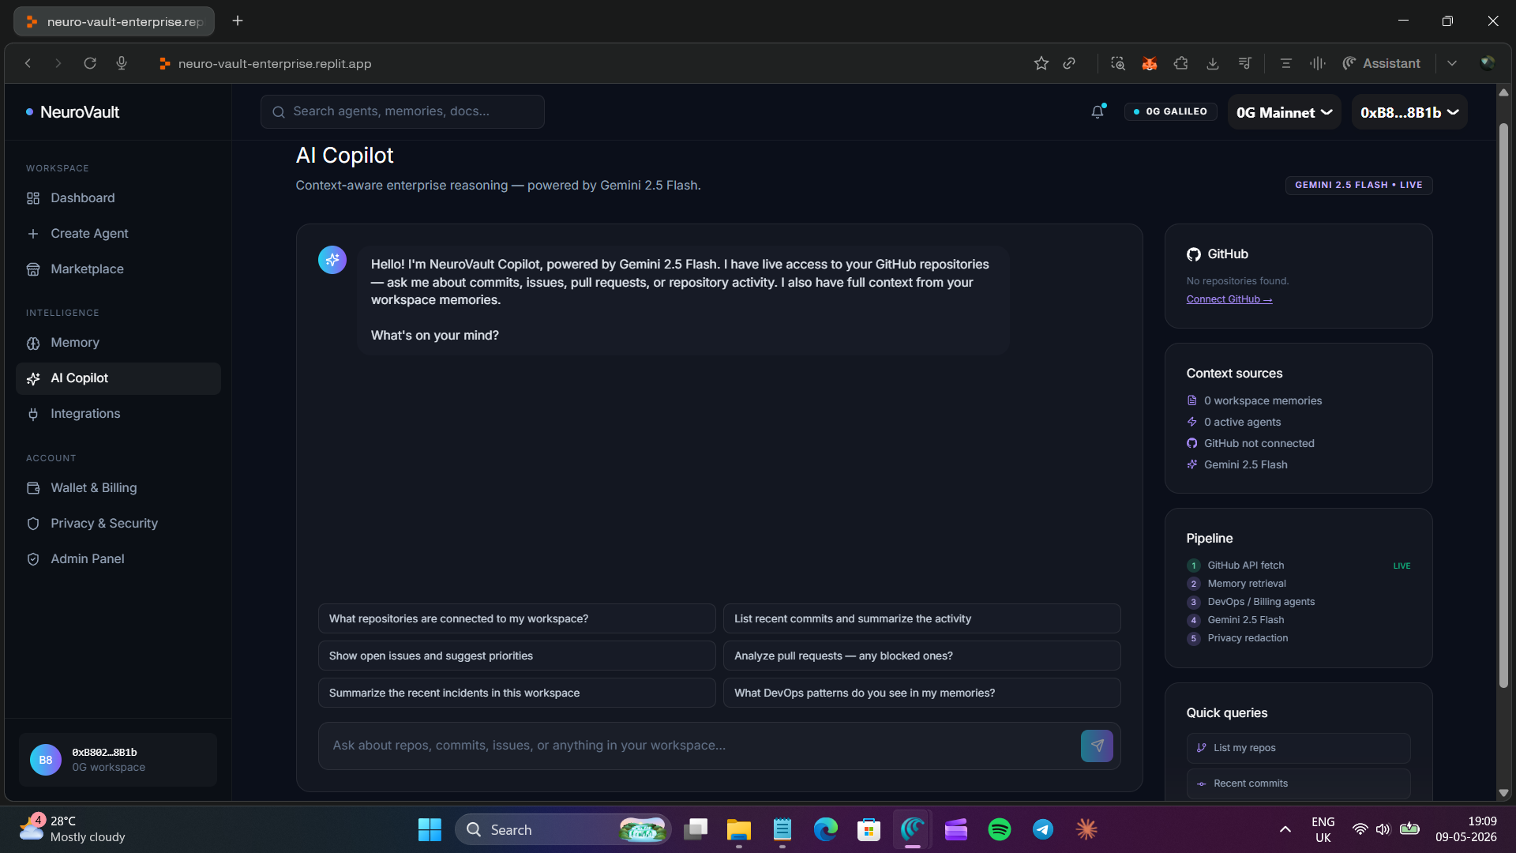Image resolution: width=1516 pixels, height=853 pixels.
Task: Expand the browser toolbar chevron menu
Action: coord(1452,63)
